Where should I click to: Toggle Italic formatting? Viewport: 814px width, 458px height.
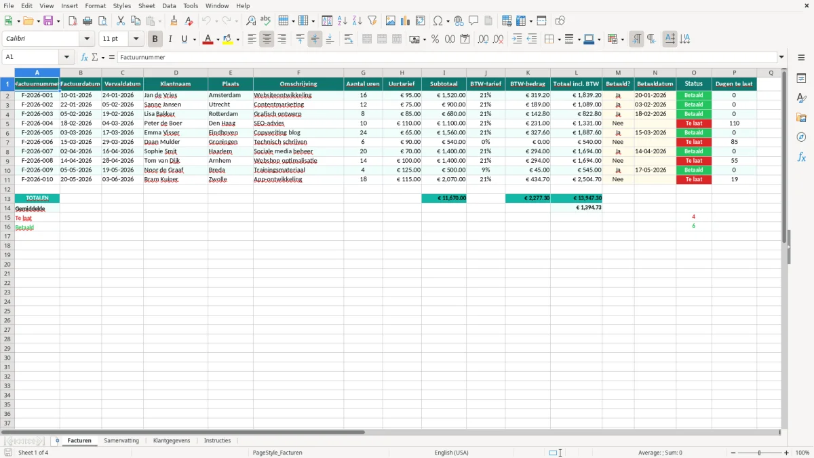click(x=170, y=39)
